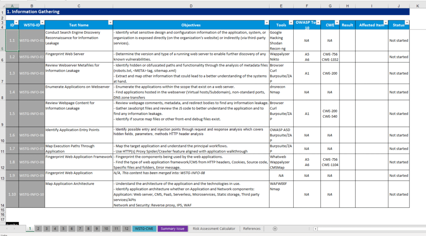Select row 14 header
The image size is (426, 236).
(2, 205)
